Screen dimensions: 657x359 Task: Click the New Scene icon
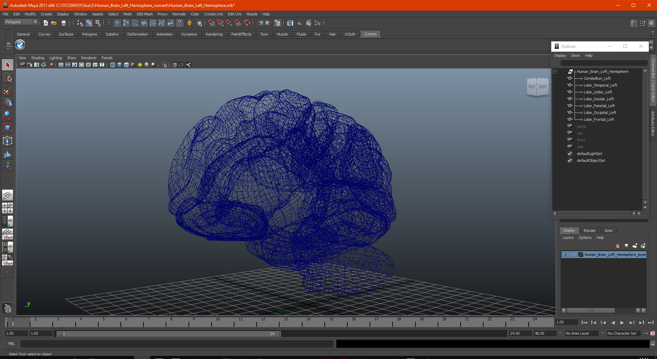coord(46,23)
